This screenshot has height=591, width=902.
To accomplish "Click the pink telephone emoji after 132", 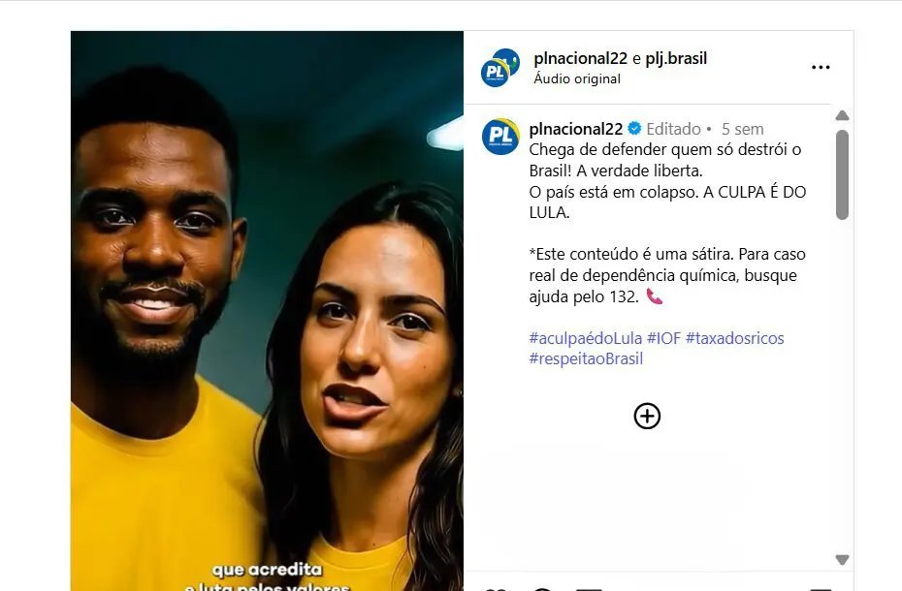I will click(x=654, y=296).
